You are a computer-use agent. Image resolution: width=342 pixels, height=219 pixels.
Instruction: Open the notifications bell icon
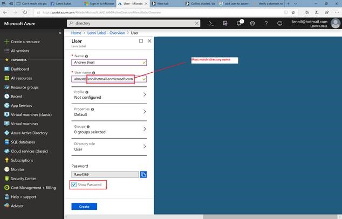coord(239,23)
